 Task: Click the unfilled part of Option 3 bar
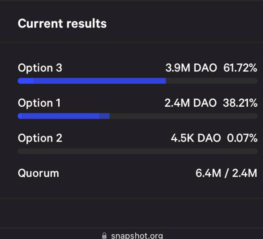212,81
